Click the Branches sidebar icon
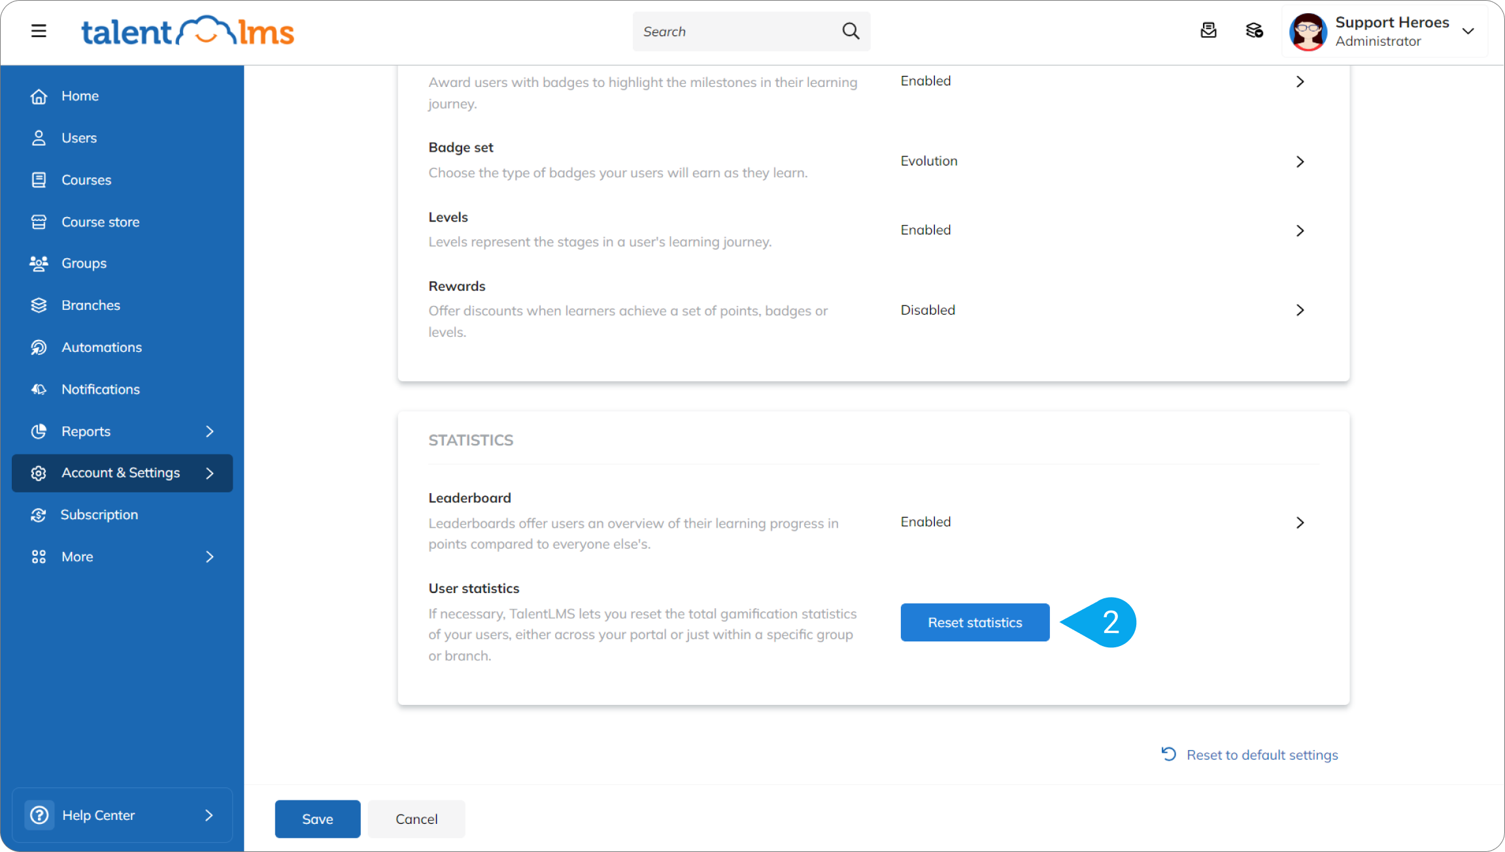1505x852 pixels. pos(39,305)
